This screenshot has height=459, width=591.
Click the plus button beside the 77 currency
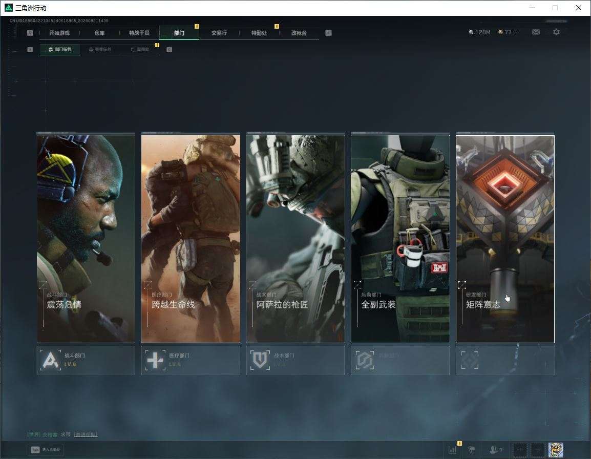coord(516,32)
